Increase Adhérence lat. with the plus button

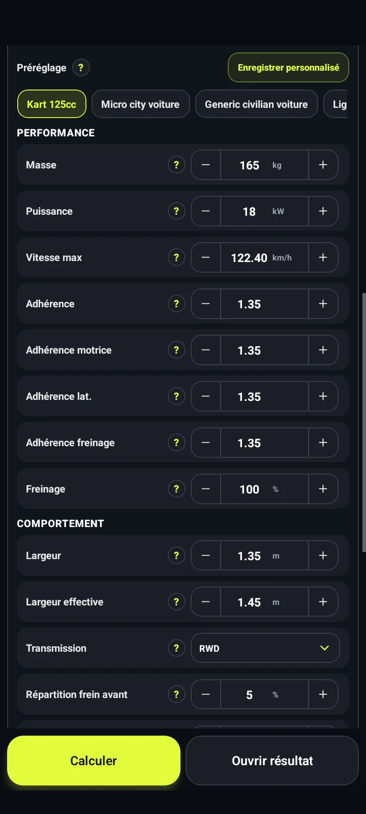tap(323, 396)
